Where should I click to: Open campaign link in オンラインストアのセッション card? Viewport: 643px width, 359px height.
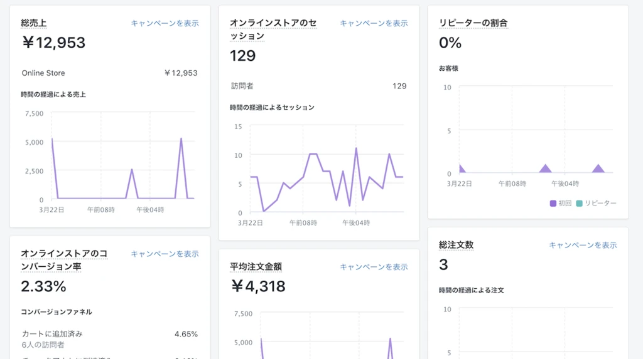click(x=374, y=23)
